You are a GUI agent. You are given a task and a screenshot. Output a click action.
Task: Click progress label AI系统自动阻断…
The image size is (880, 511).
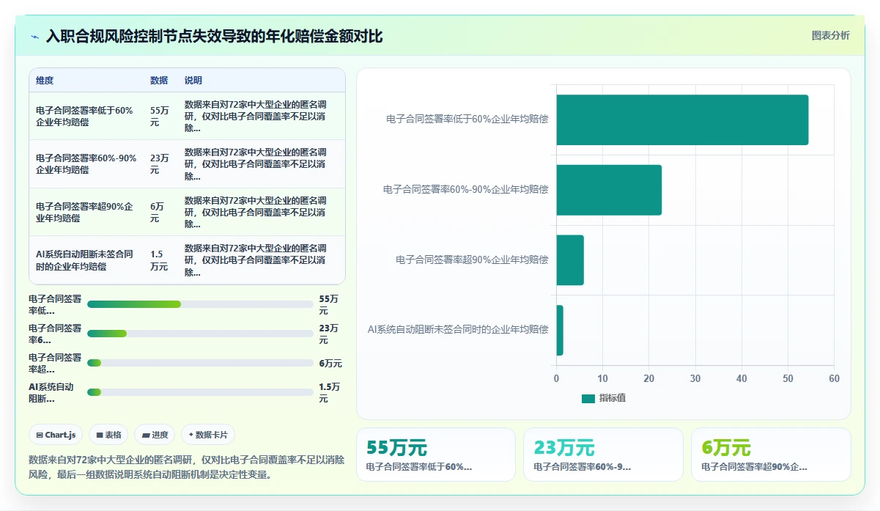coord(51,392)
